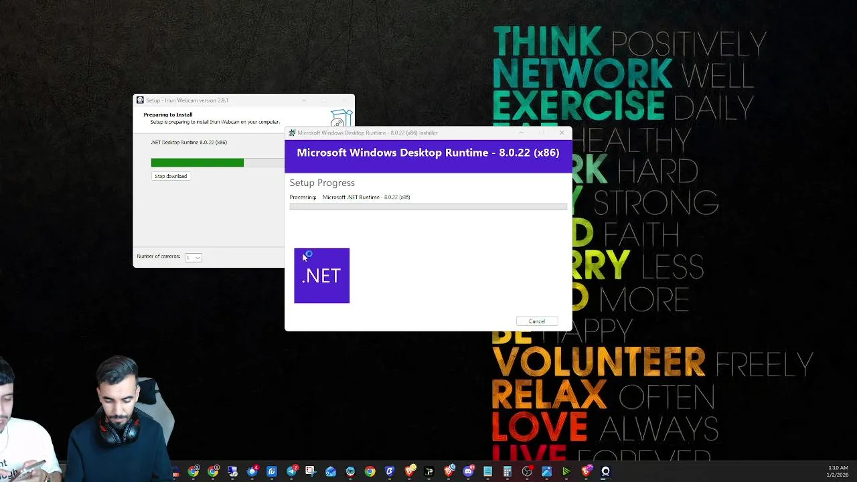This screenshot has height=482, width=857.
Task: Open the clock showing 1:10 AM
Action: tap(838, 468)
